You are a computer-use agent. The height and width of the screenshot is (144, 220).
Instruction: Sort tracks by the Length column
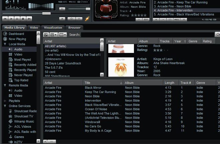click(171, 83)
